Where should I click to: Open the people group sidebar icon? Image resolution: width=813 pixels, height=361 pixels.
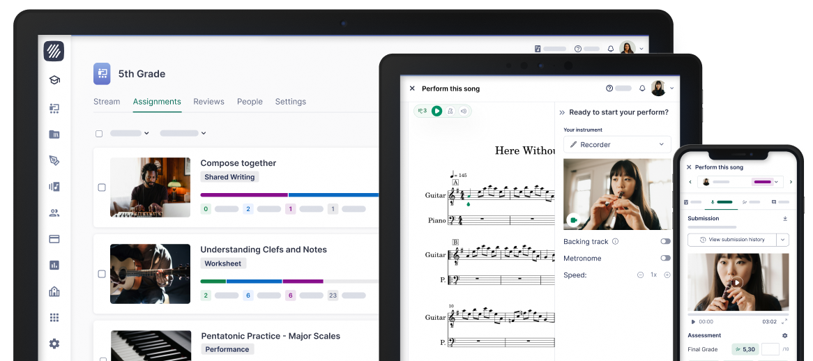click(x=54, y=213)
